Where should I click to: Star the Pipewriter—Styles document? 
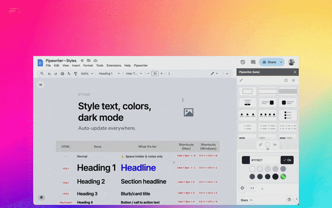pyautogui.click(x=82, y=61)
